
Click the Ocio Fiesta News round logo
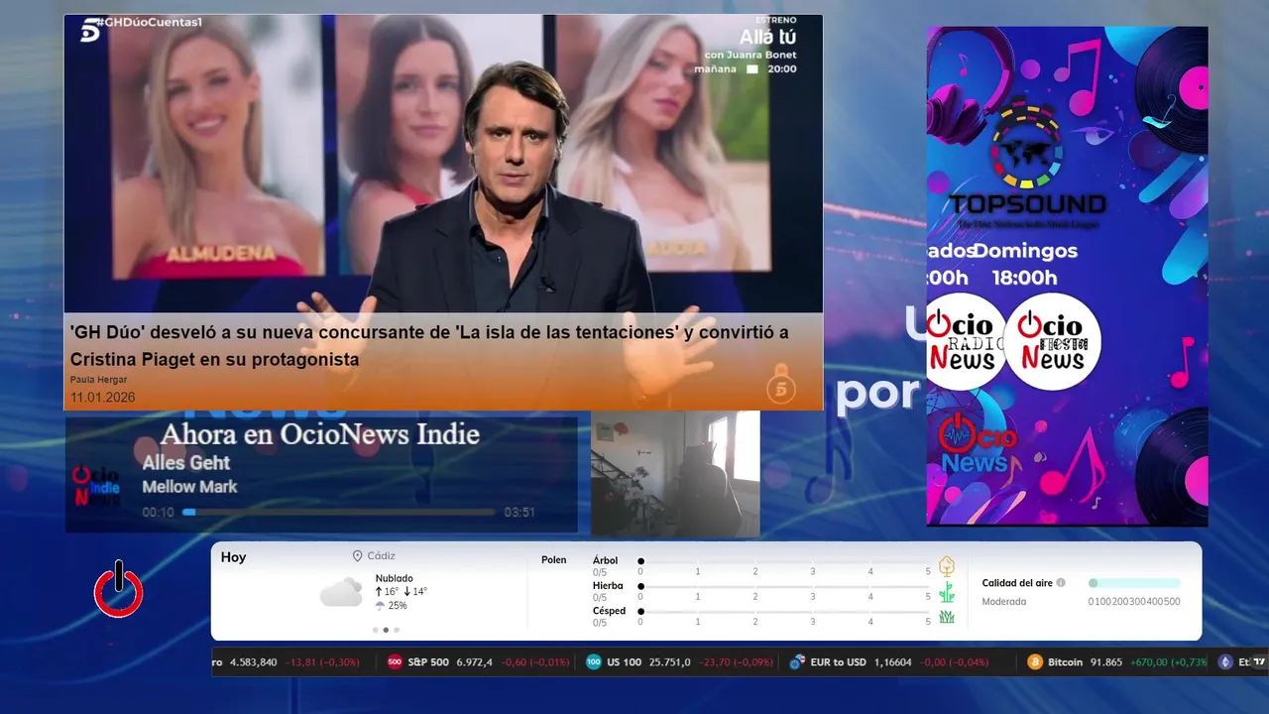pyautogui.click(x=1053, y=340)
